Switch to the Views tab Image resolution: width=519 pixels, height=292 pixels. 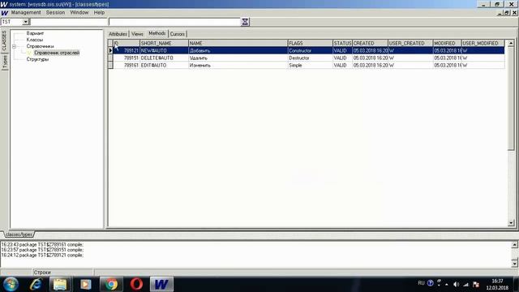(x=137, y=34)
